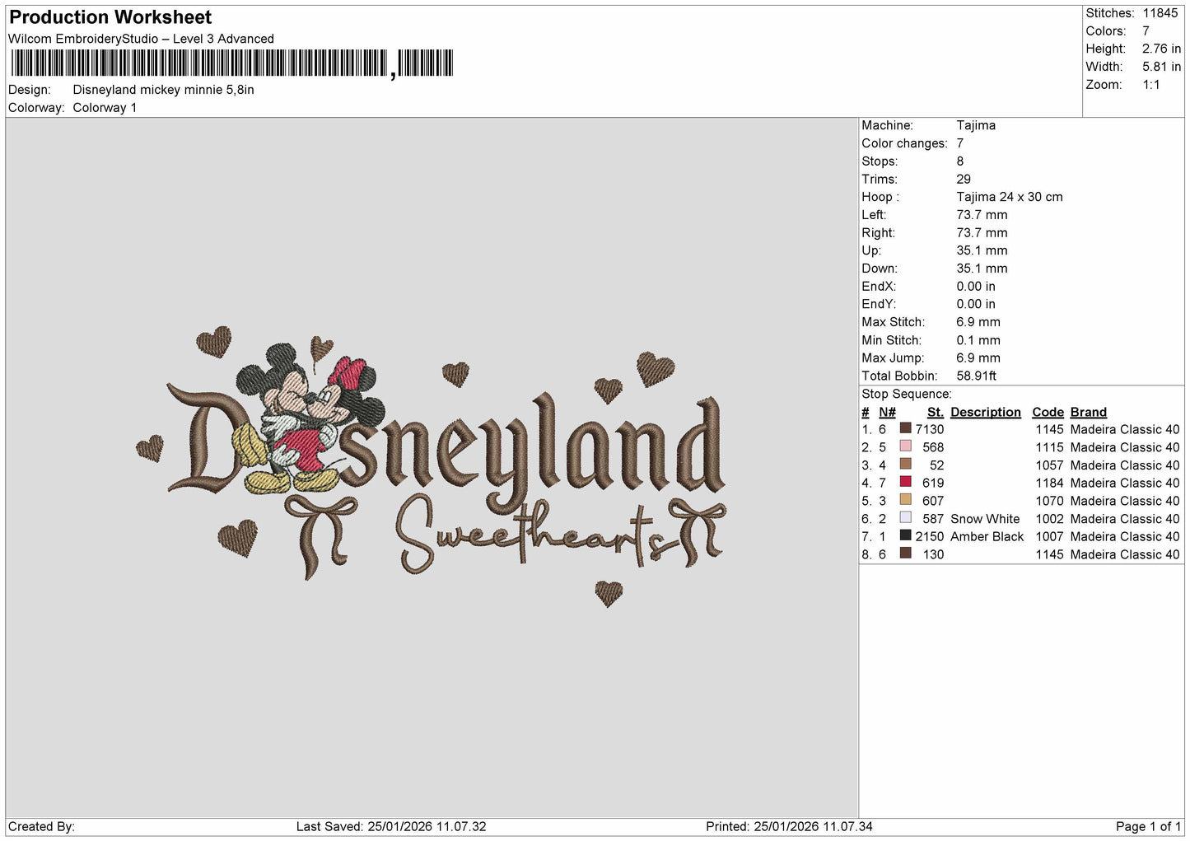Click the 'Brand' column header

[x=1089, y=412]
